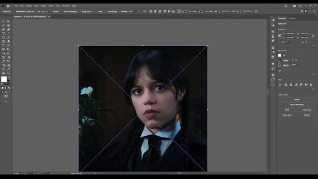Click Mask in Quick Actions

click(287, 110)
